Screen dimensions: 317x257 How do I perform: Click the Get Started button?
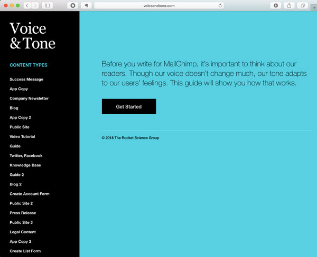pyautogui.click(x=129, y=106)
